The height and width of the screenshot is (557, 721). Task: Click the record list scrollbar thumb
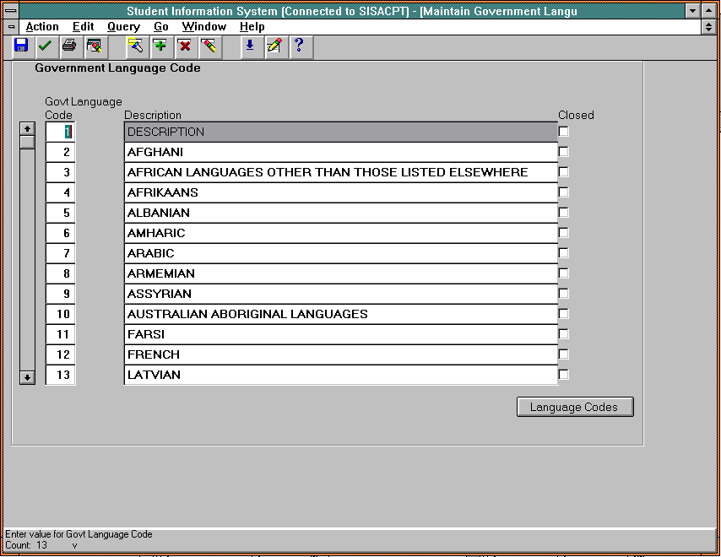[27, 142]
